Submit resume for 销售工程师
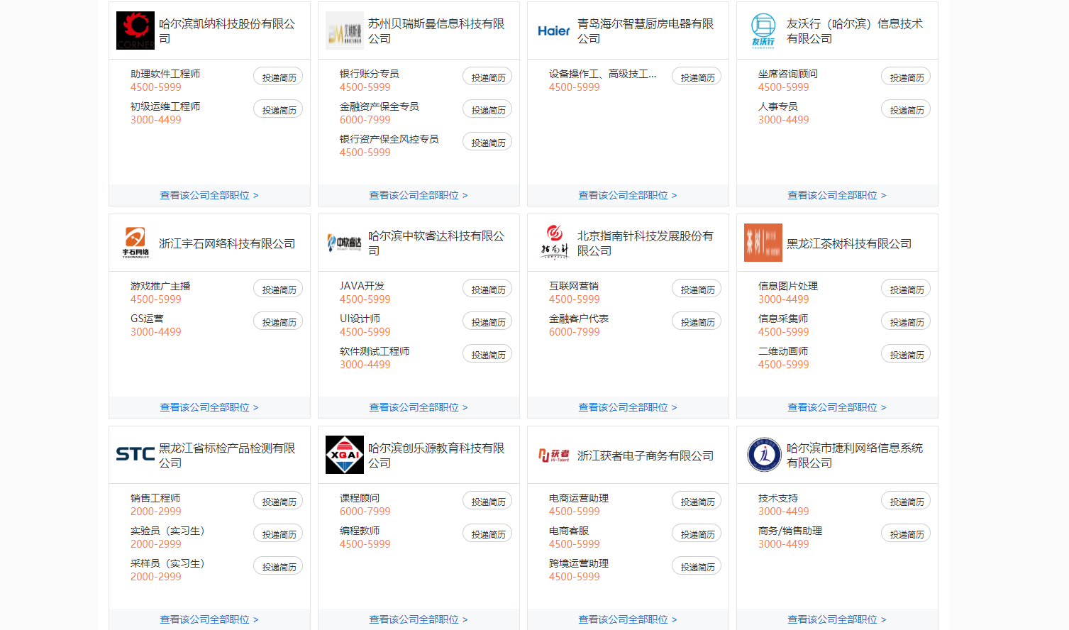This screenshot has width=1069, height=630. click(278, 501)
